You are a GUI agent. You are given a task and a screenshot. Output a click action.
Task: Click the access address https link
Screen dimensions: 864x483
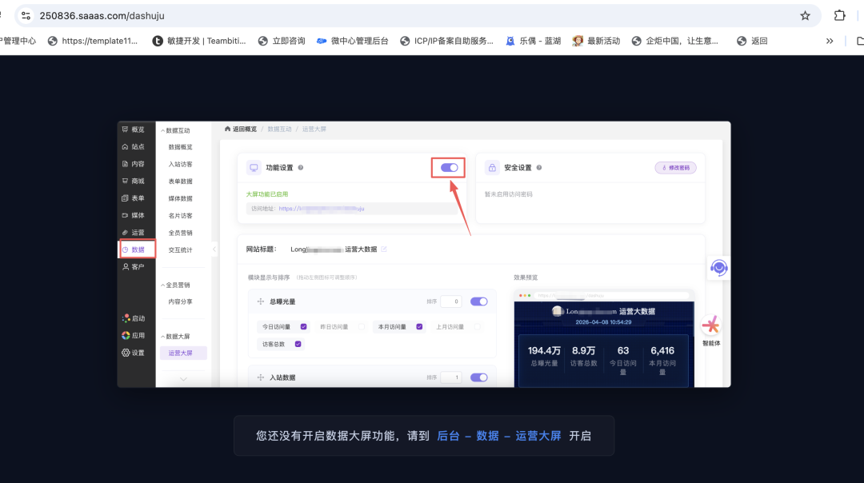click(x=322, y=209)
